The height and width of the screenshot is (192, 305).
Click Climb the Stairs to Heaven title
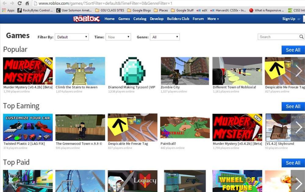click(77, 87)
